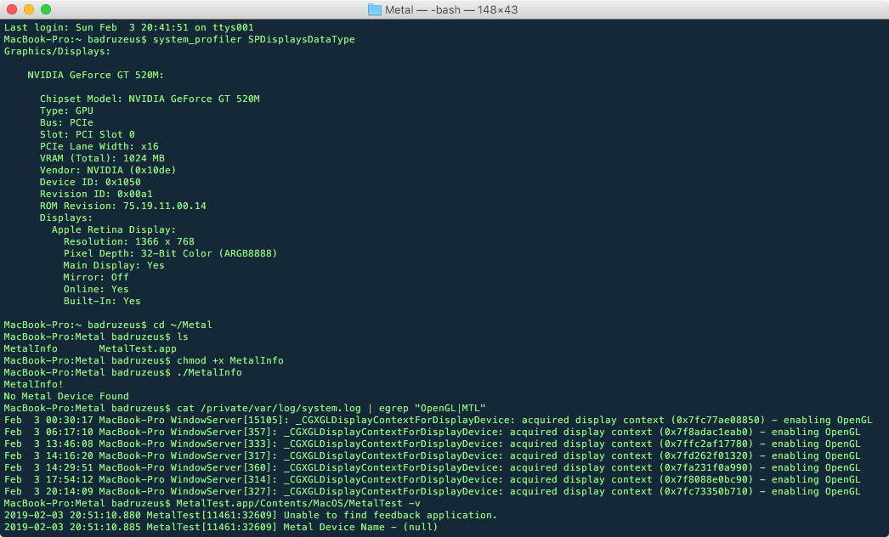Click the 'MetalTest.app/Contents/MacOS/MetalTest -v' command
Viewport: 889px width, 537px height.
tap(298, 504)
